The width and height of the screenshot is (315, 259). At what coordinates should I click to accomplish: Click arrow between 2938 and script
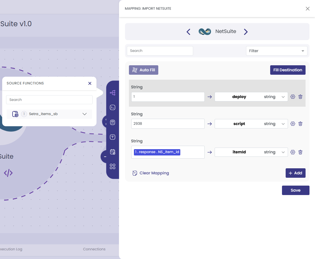(210, 124)
